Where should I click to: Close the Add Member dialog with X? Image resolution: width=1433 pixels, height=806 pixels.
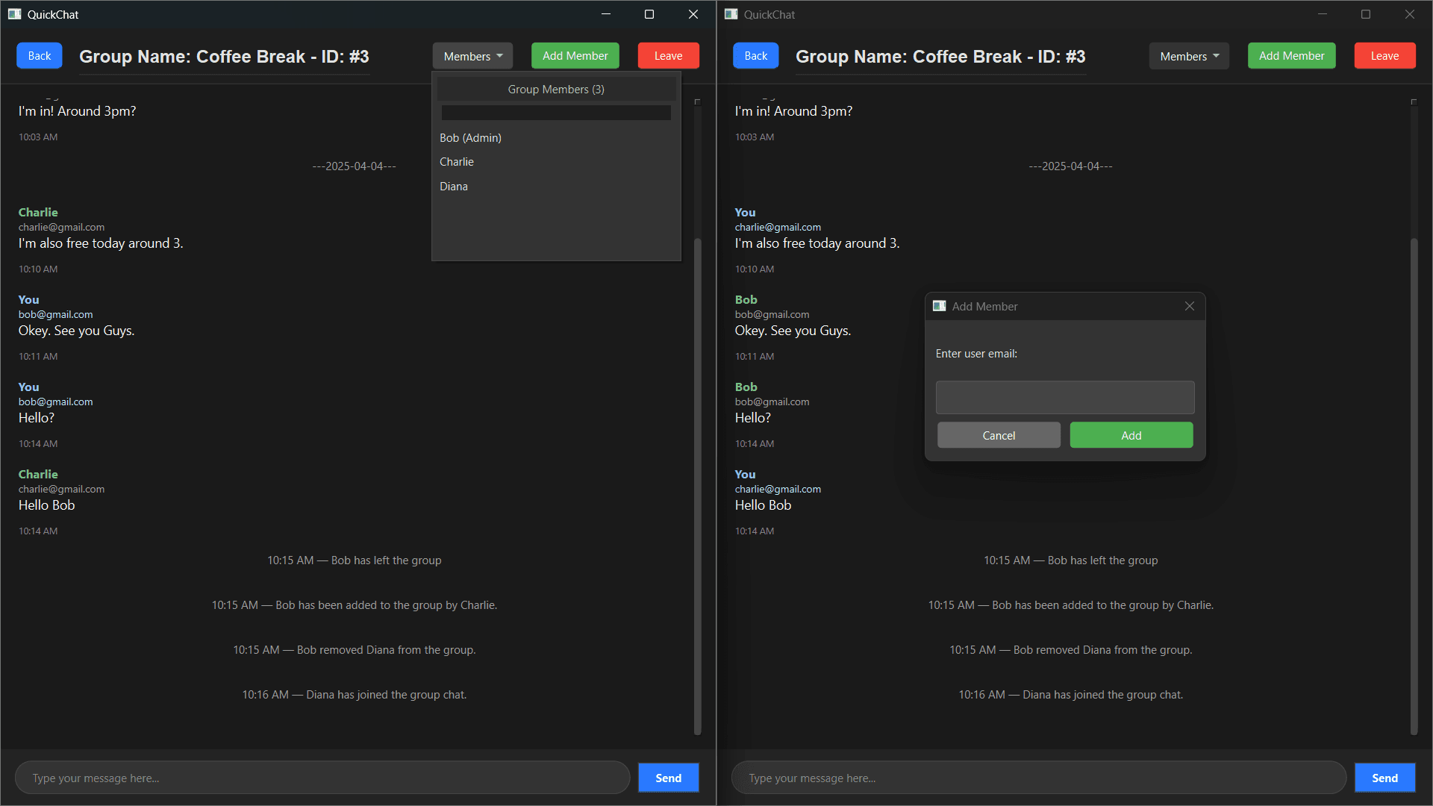point(1190,306)
